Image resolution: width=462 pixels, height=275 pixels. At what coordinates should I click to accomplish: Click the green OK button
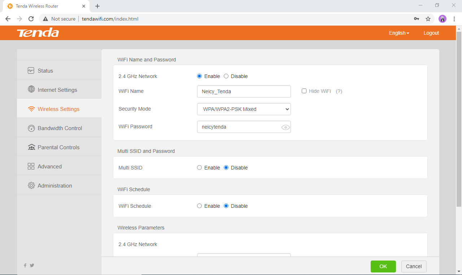pos(383,266)
